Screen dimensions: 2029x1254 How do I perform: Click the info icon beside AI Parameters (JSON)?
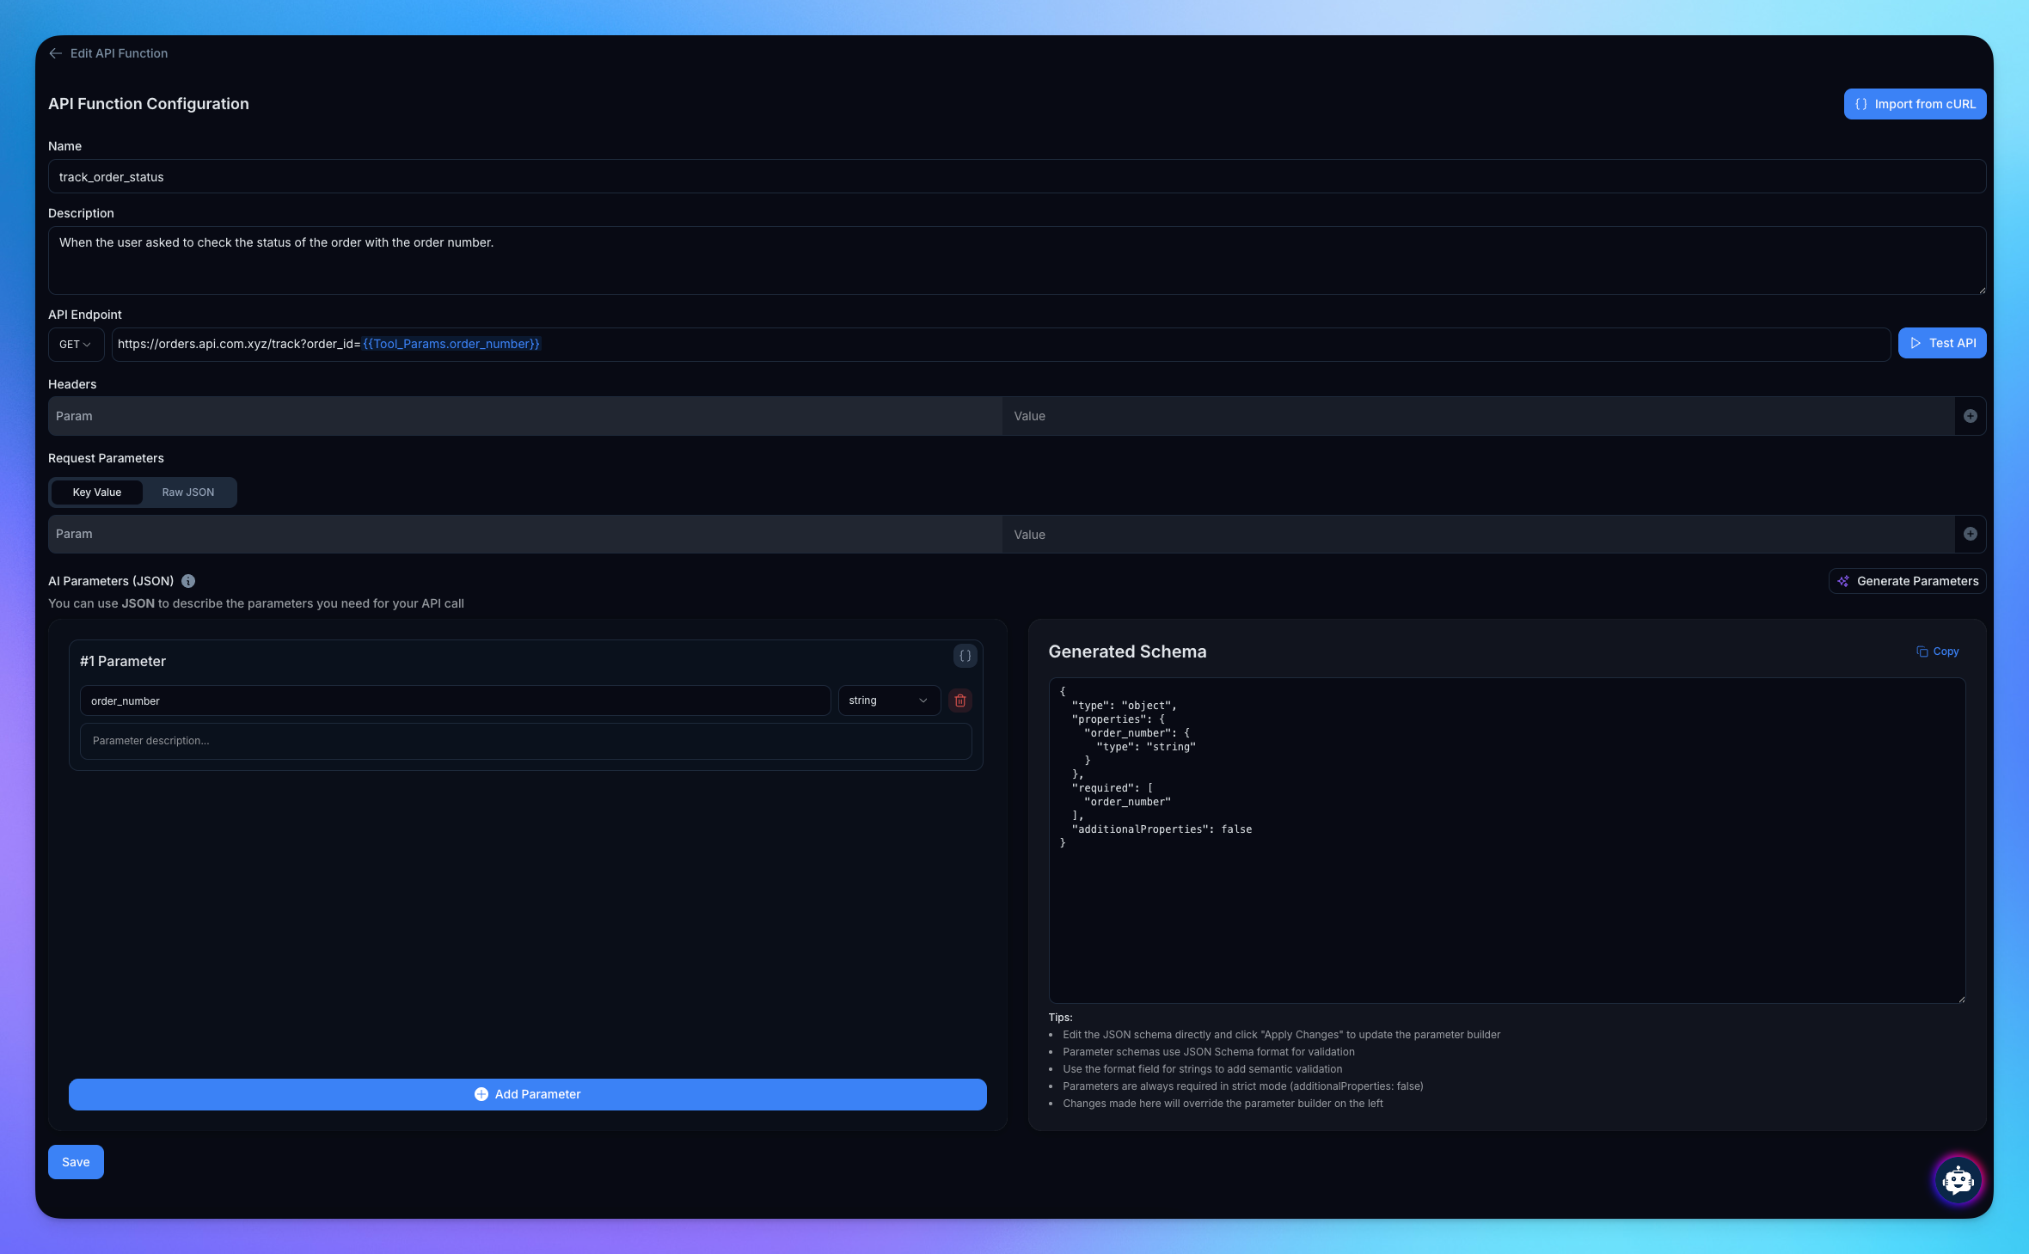point(188,581)
